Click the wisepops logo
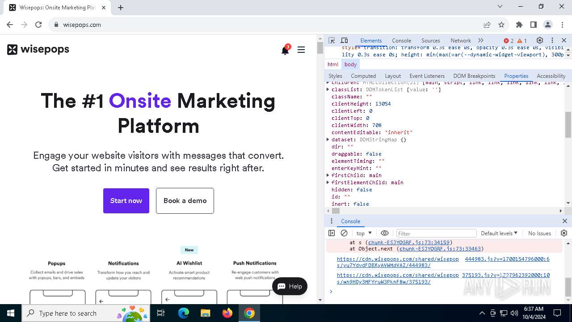Viewport: 572px width, 322px height. click(38, 49)
